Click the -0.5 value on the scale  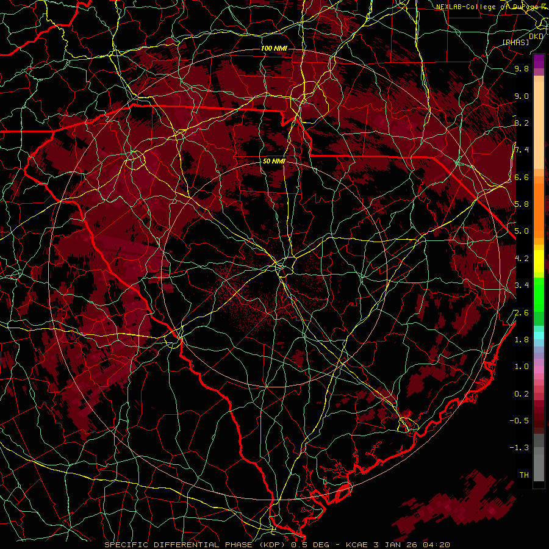pyautogui.click(x=519, y=421)
